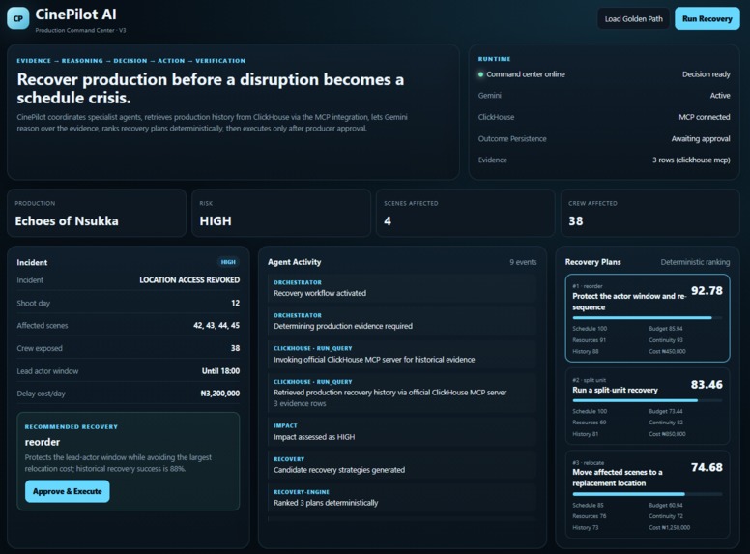Click the Until 18:00 lead actor window
750x554 pixels.
point(220,371)
